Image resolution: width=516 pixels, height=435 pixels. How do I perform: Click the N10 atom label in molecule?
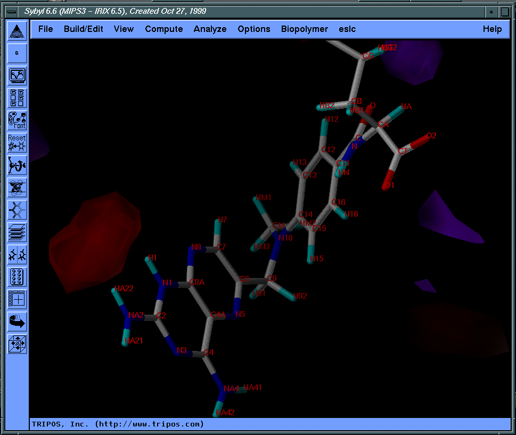click(285, 238)
